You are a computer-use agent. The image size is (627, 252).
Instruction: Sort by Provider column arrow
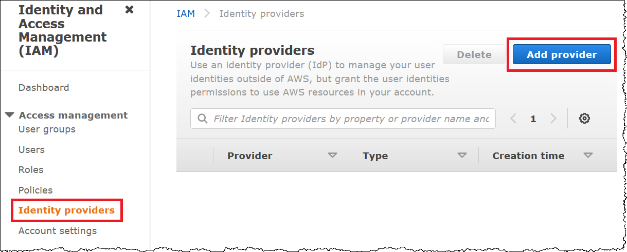click(333, 156)
